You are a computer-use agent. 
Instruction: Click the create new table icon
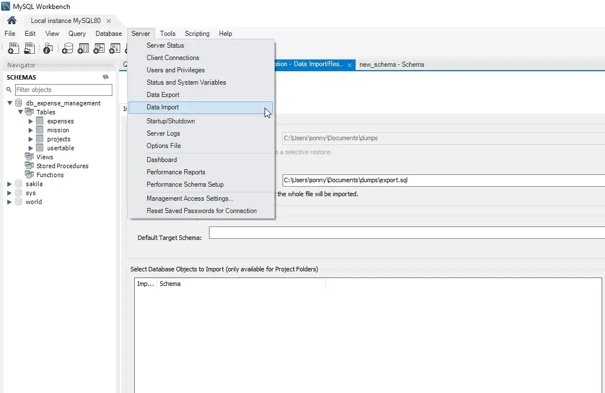(x=83, y=49)
